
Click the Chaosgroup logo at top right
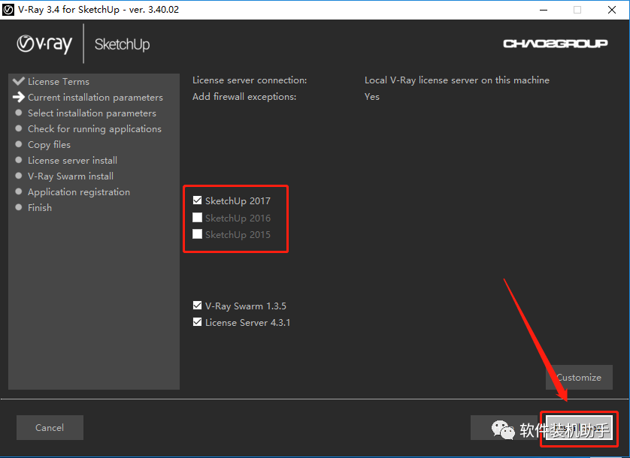pyautogui.click(x=556, y=44)
